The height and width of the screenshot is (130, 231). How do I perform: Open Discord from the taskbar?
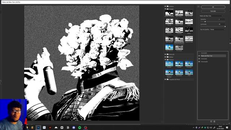click(x=74, y=127)
